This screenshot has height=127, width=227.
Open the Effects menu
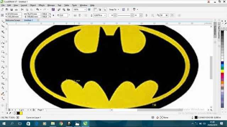(x=41, y=5)
